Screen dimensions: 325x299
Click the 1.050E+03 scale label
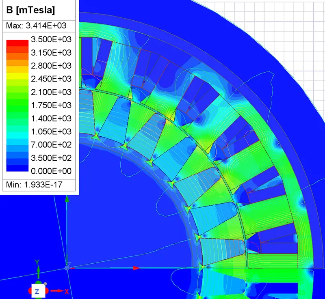[51, 131]
